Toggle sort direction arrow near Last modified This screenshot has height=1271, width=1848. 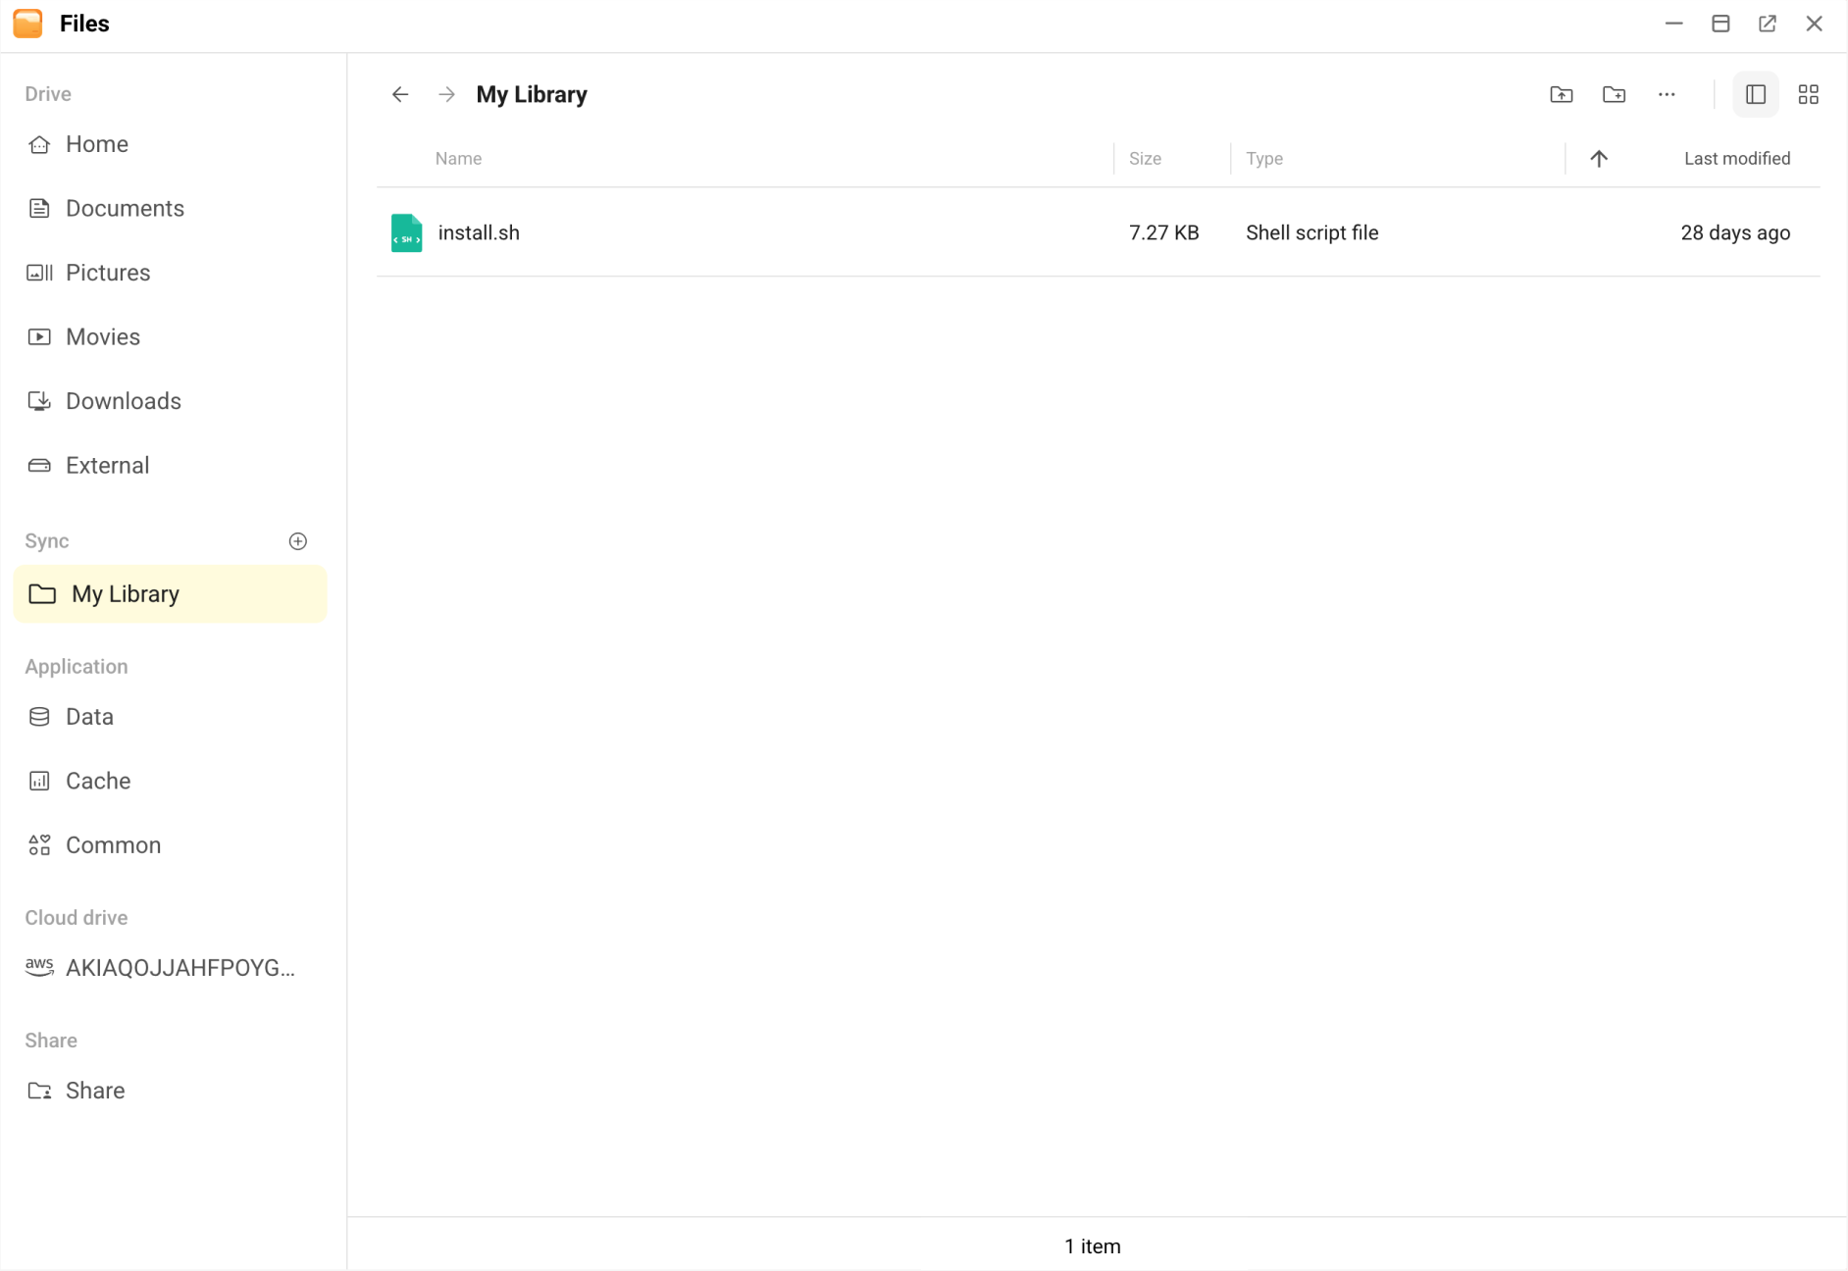pyautogui.click(x=1599, y=159)
